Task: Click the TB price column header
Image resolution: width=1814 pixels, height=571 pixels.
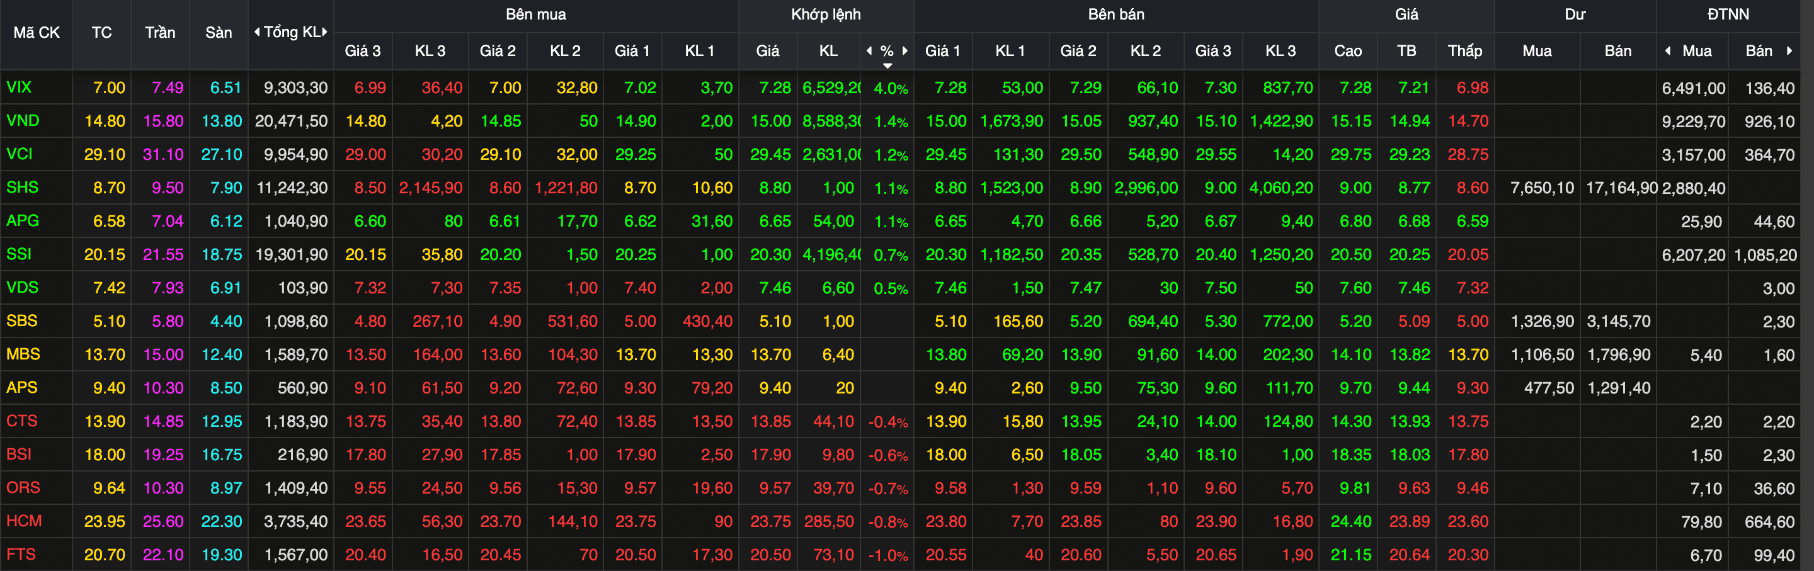Action: click(x=1406, y=51)
